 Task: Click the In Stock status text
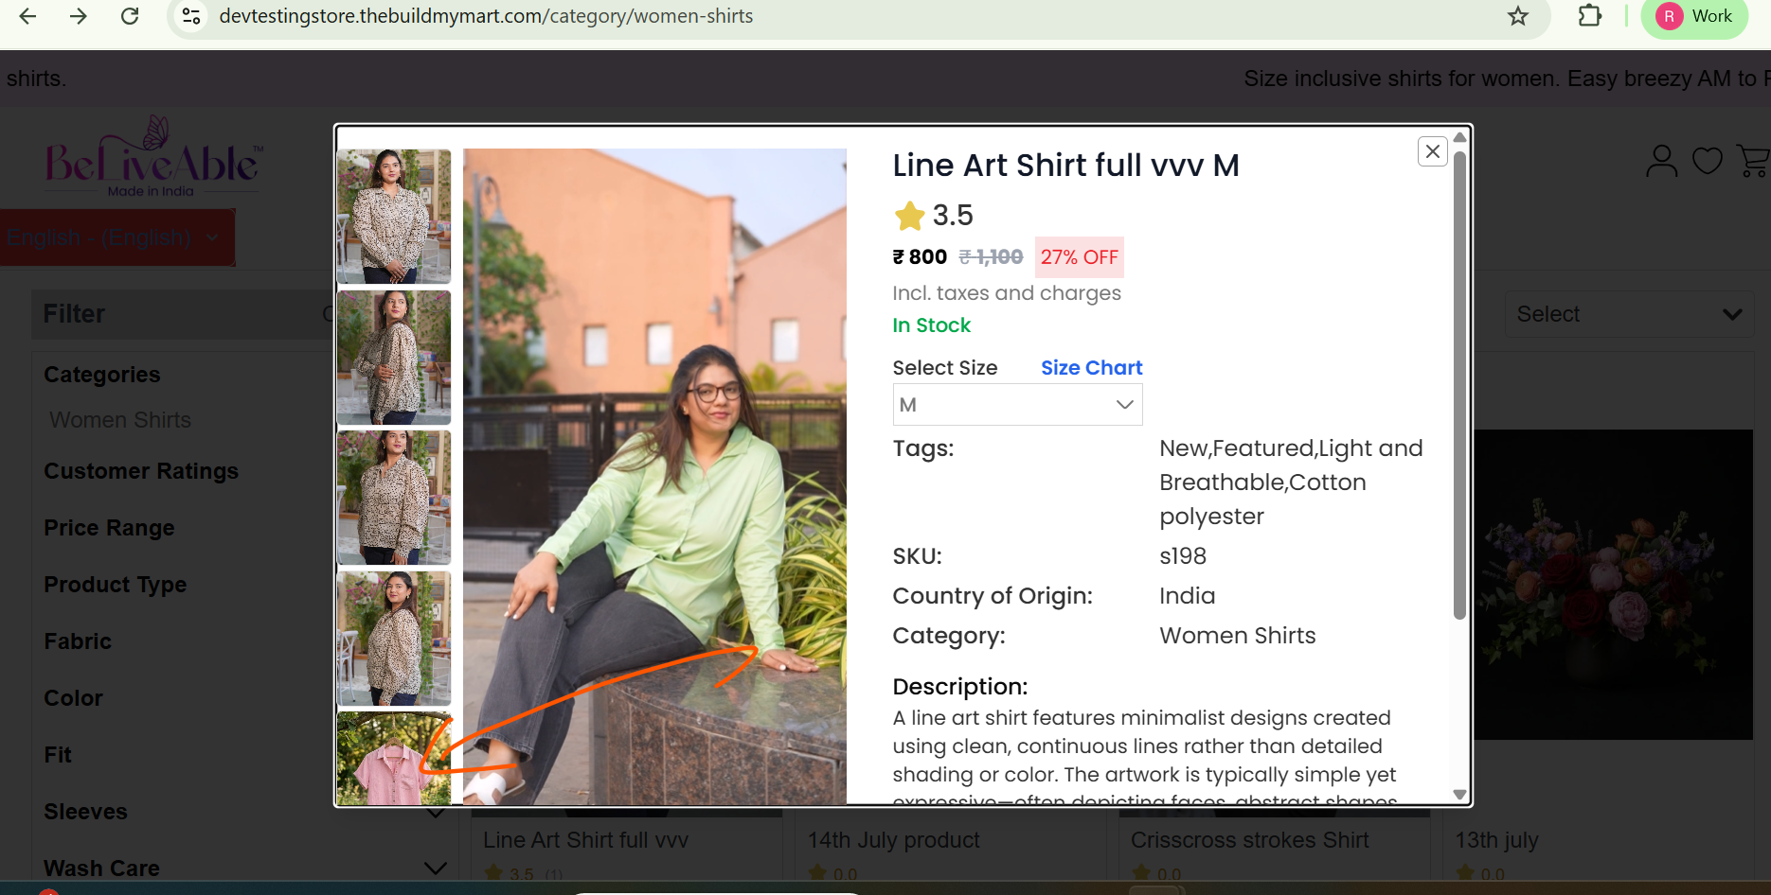[931, 325]
